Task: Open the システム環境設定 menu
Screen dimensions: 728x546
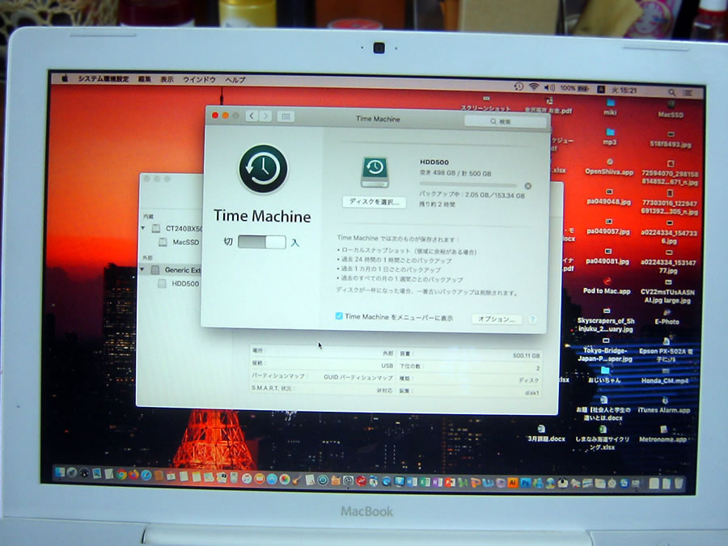Action: [103, 79]
